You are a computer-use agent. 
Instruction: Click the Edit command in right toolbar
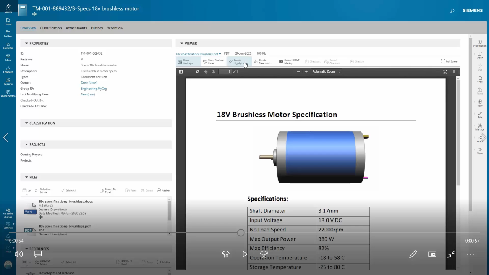coord(480,115)
